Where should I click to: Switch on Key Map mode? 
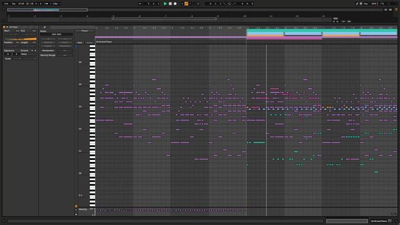click(x=366, y=4)
